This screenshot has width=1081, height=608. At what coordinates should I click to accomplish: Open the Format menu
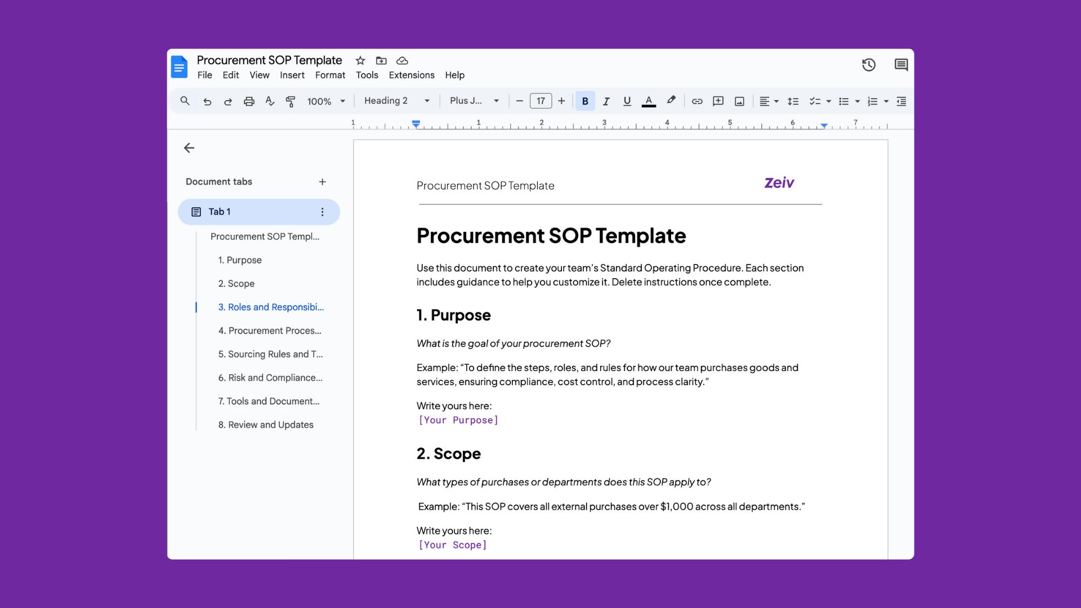pos(330,75)
